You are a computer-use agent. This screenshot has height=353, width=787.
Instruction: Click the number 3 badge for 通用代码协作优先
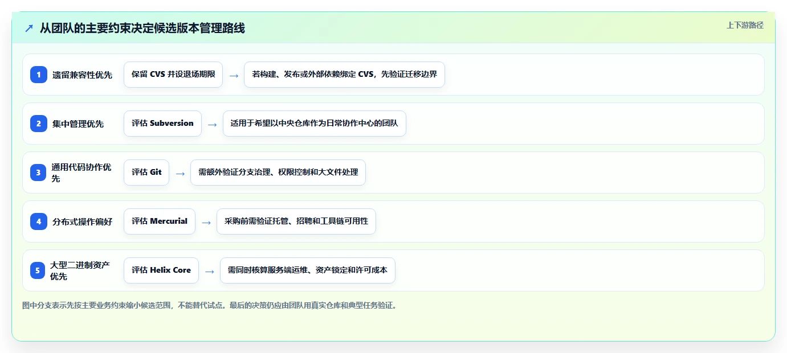pos(39,173)
